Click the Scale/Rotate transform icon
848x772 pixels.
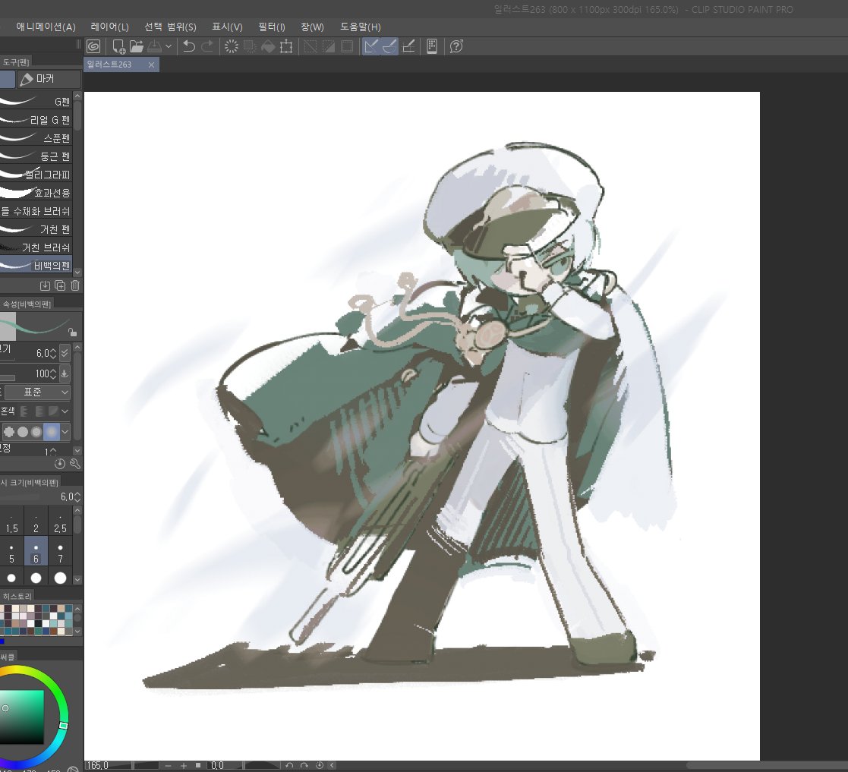point(286,46)
